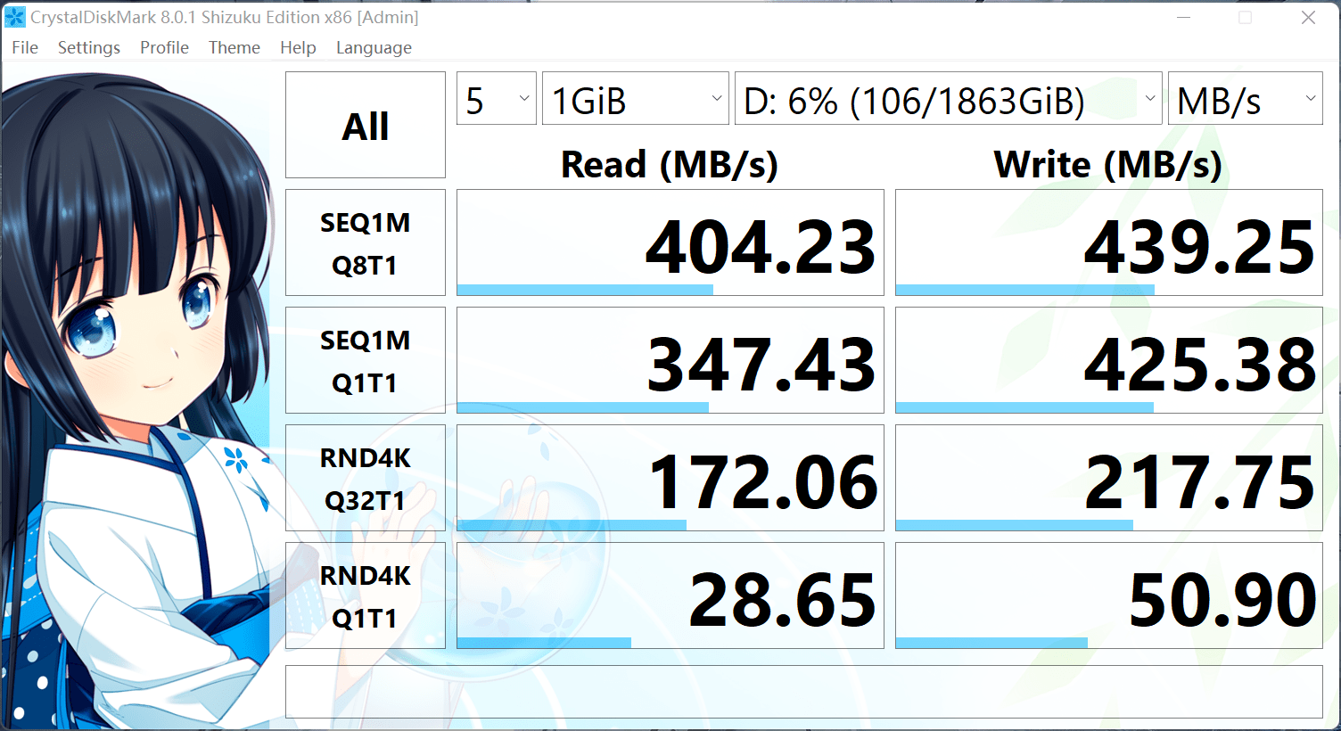Viewport: 1341px width, 731px height.
Task: Click the SEQ1M Q8T1 read result 404.23
Action: [x=670, y=242]
